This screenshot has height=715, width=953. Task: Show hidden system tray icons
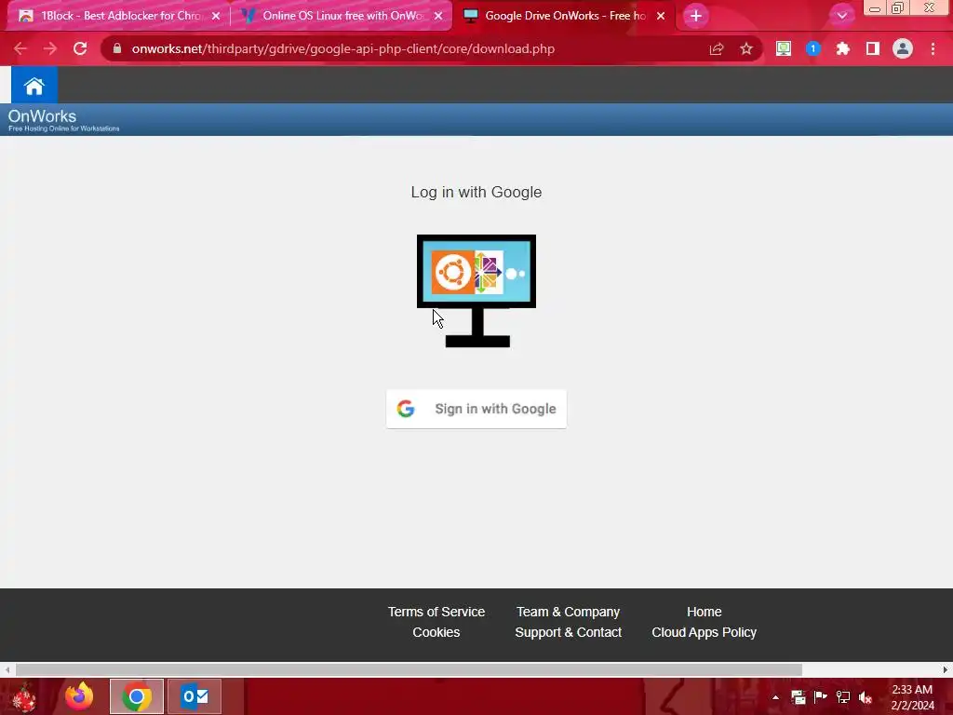point(775,697)
